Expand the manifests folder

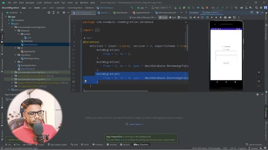(x=9, y=20)
